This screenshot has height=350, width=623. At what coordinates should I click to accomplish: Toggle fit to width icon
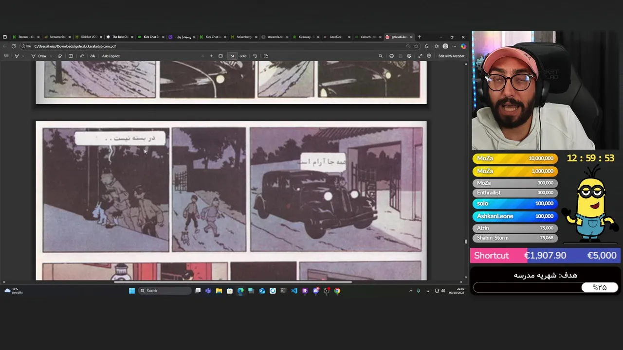pyautogui.click(x=220, y=56)
